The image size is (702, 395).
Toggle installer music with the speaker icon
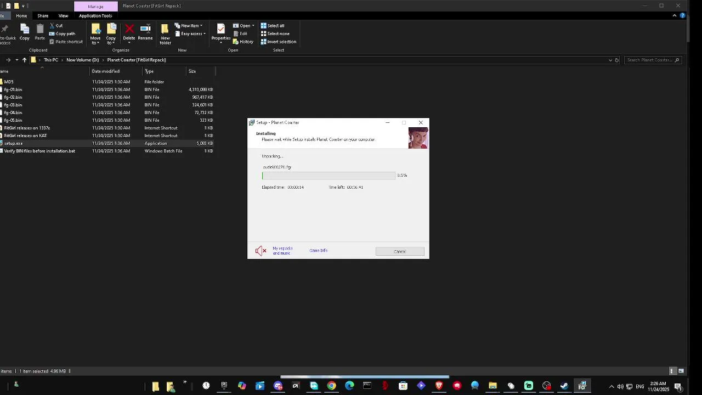[261, 251]
